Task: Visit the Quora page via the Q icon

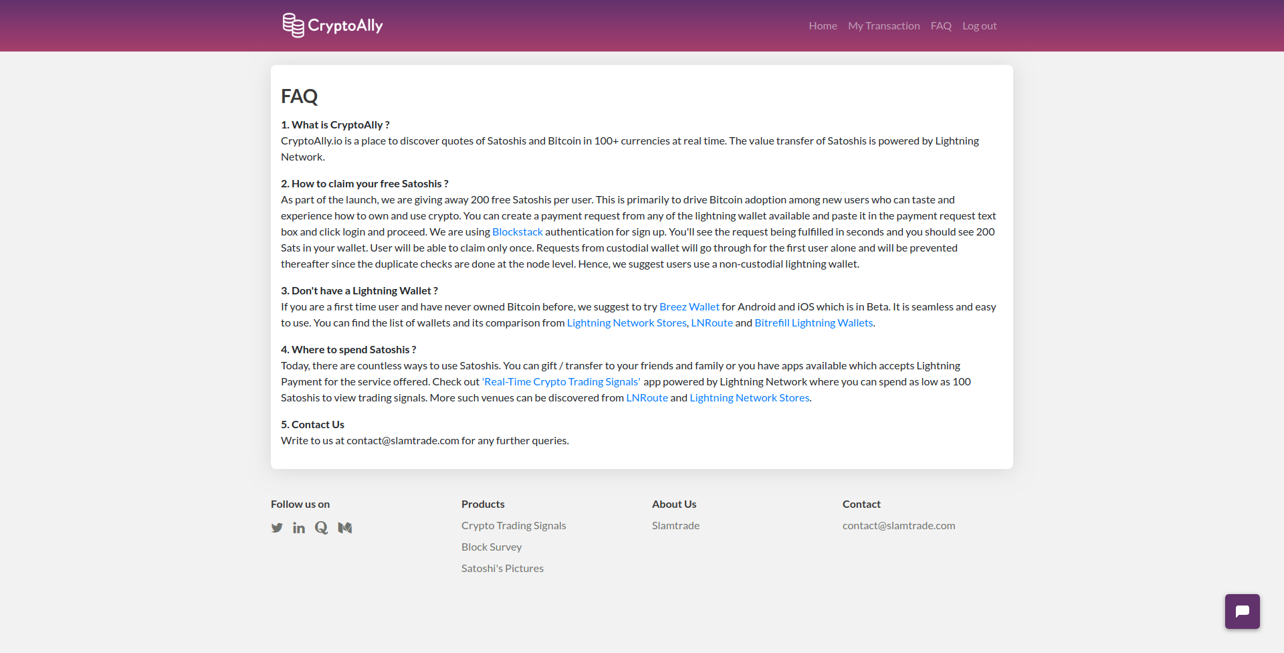Action: 321,527
